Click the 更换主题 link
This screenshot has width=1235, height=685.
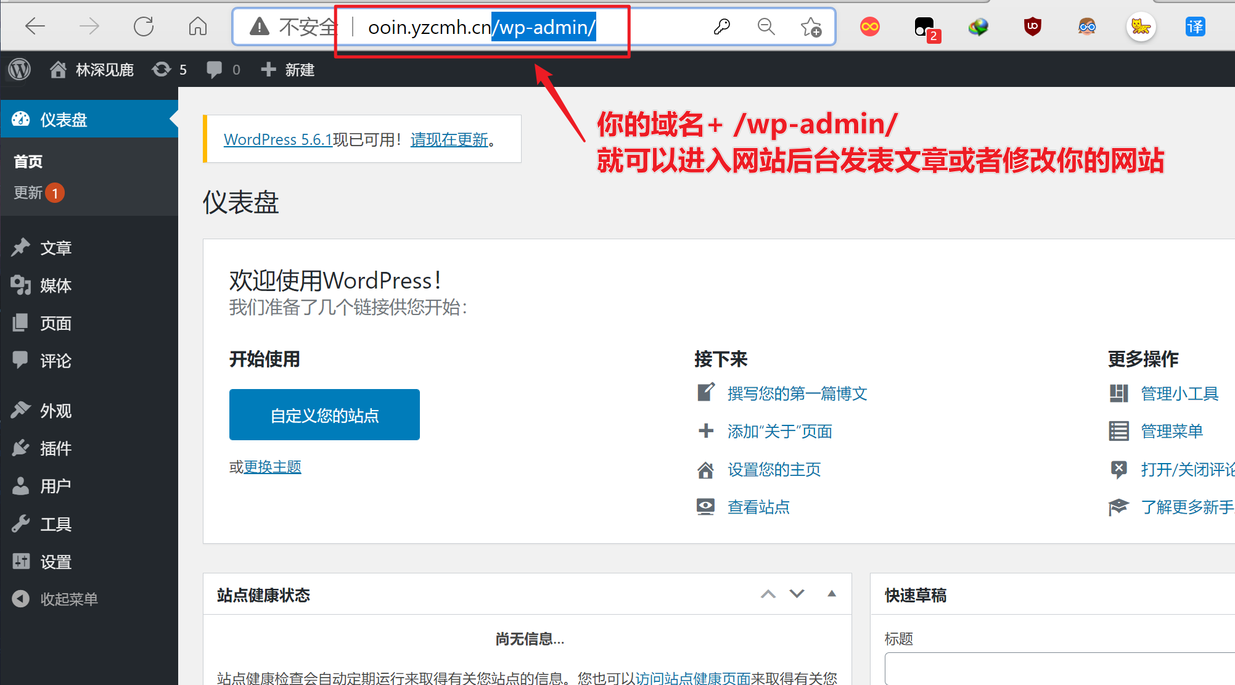click(273, 467)
